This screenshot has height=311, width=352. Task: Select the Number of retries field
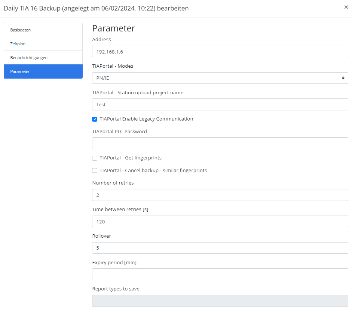point(220,195)
